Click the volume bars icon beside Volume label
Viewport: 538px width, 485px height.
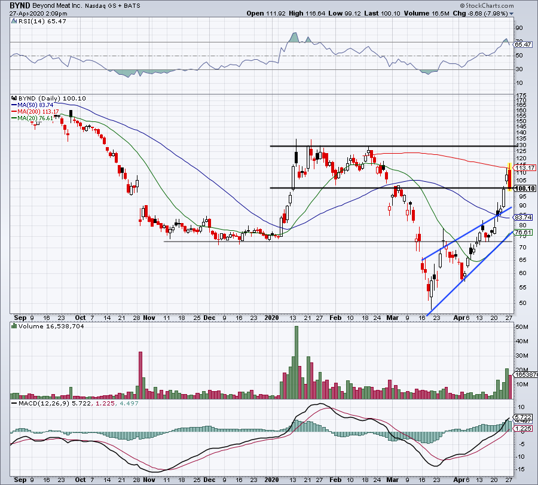(14, 326)
